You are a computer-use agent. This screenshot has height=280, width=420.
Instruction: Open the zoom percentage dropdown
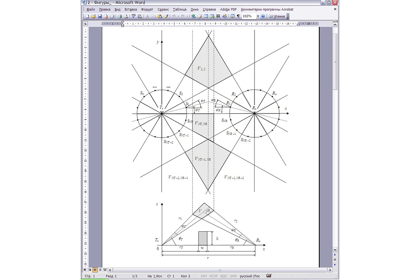click(258, 16)
